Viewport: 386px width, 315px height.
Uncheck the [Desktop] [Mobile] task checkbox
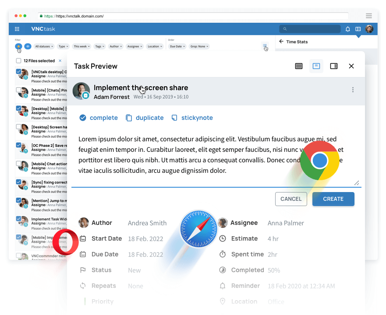pyautogui.click(x=18, y=108)
